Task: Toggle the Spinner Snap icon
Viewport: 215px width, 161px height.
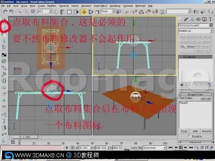Action: pos(155,12)
